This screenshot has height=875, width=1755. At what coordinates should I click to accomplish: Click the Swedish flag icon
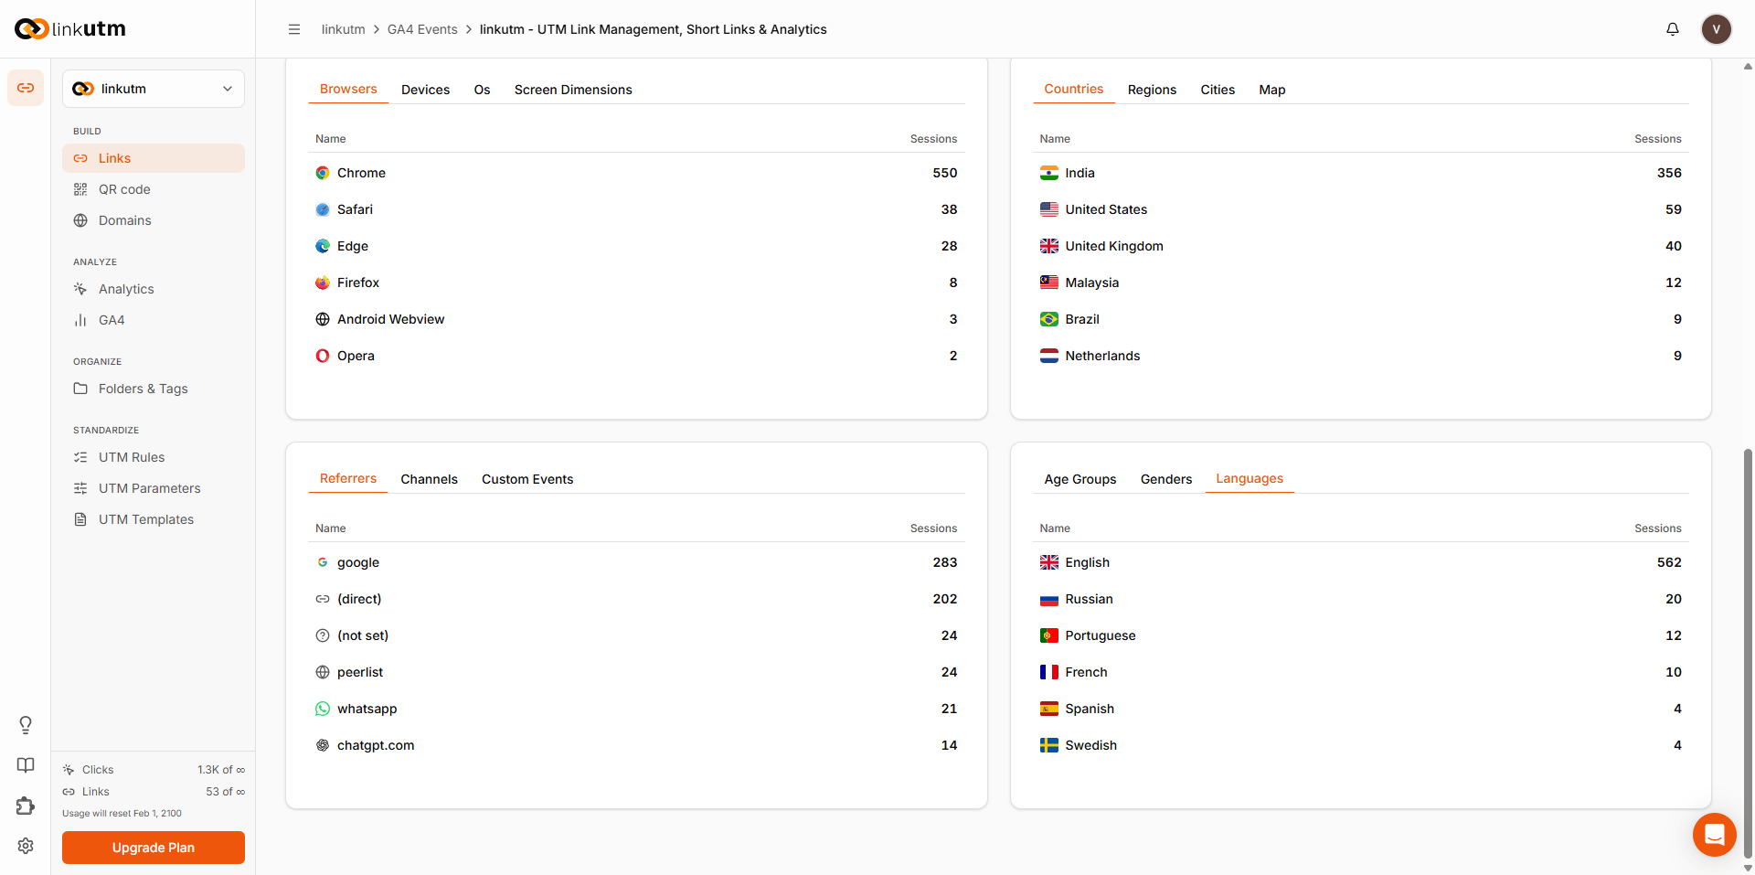(x=1049, y=745)
